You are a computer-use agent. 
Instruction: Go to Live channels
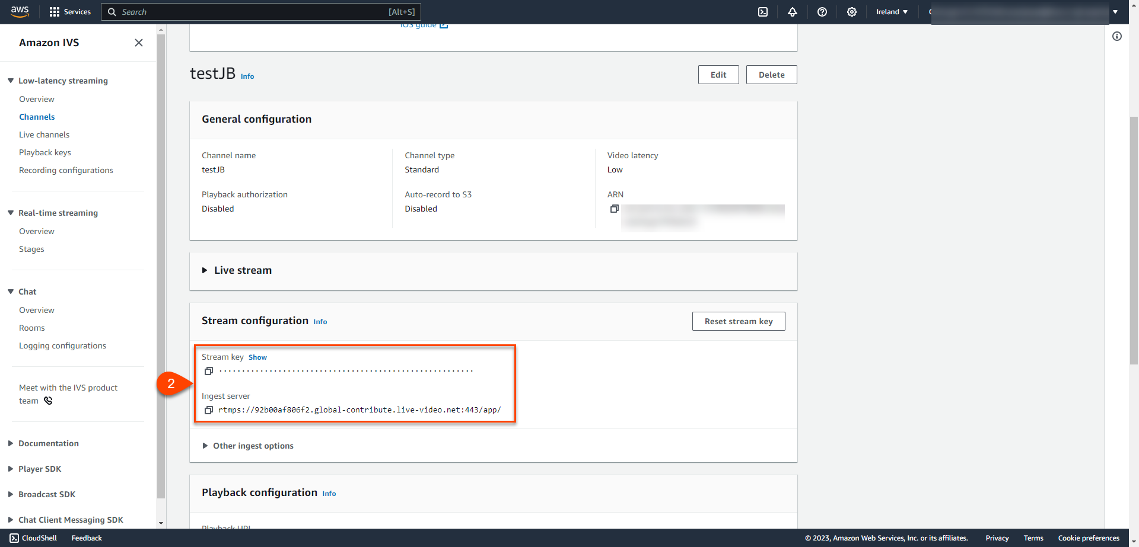(x=44, y=135)
